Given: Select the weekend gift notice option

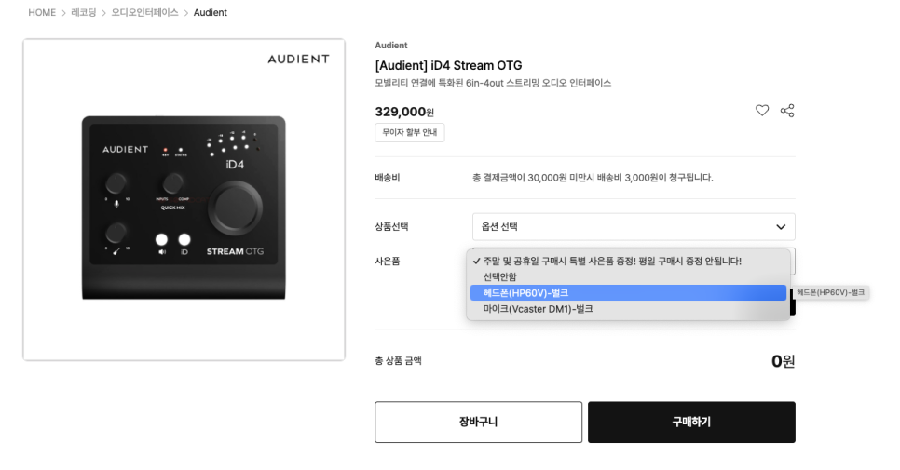Looking at the screenshot, I should pos(628,261).
